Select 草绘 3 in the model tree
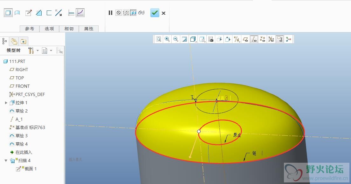Viewport: 351px width, 184px height. pos(22,136)
